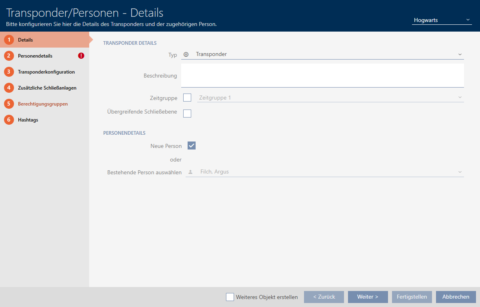480x307 pixels.
Task: Click the step 3 circle icon
Action: pos(9,72)
